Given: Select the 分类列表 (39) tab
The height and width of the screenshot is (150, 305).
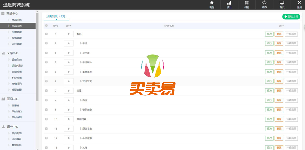Looking at the screenshot, I should tap(56, 16).
